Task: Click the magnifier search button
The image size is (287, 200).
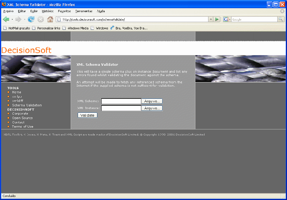Action: point(281,19)
